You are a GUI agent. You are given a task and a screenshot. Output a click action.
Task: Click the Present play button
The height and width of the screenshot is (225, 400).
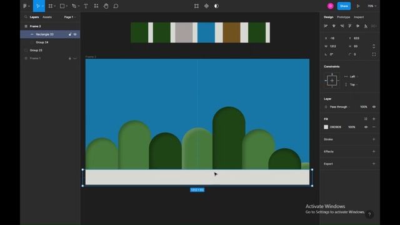pos(358,6)
